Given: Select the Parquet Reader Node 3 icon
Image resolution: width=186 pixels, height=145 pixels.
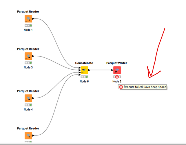Looking at the screenshot, I should point(28,56).
